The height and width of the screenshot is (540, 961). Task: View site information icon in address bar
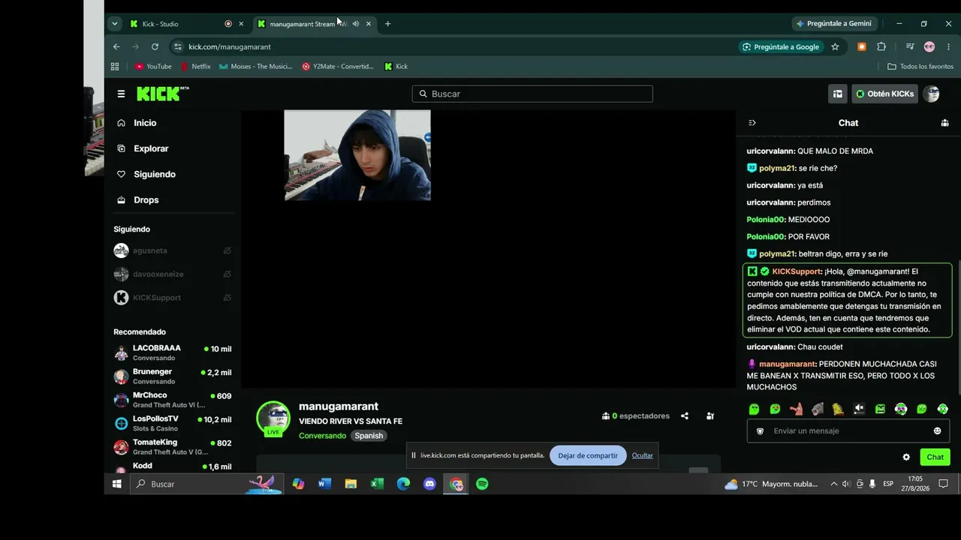(178, 46)
